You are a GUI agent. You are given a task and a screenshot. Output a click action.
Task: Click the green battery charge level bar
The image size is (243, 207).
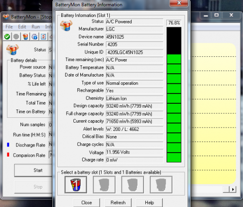(x=174, y=108)
